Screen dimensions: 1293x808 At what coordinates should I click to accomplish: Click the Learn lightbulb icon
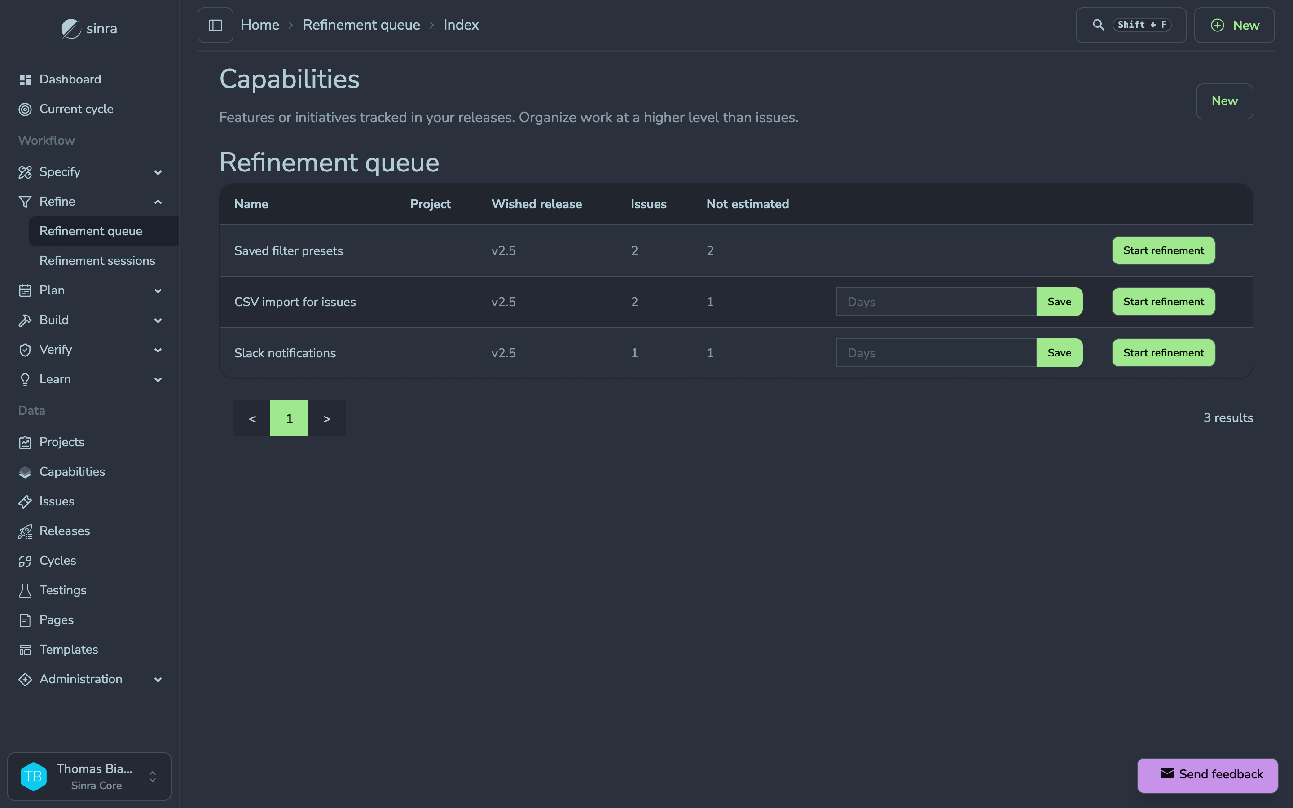[25, 379]
